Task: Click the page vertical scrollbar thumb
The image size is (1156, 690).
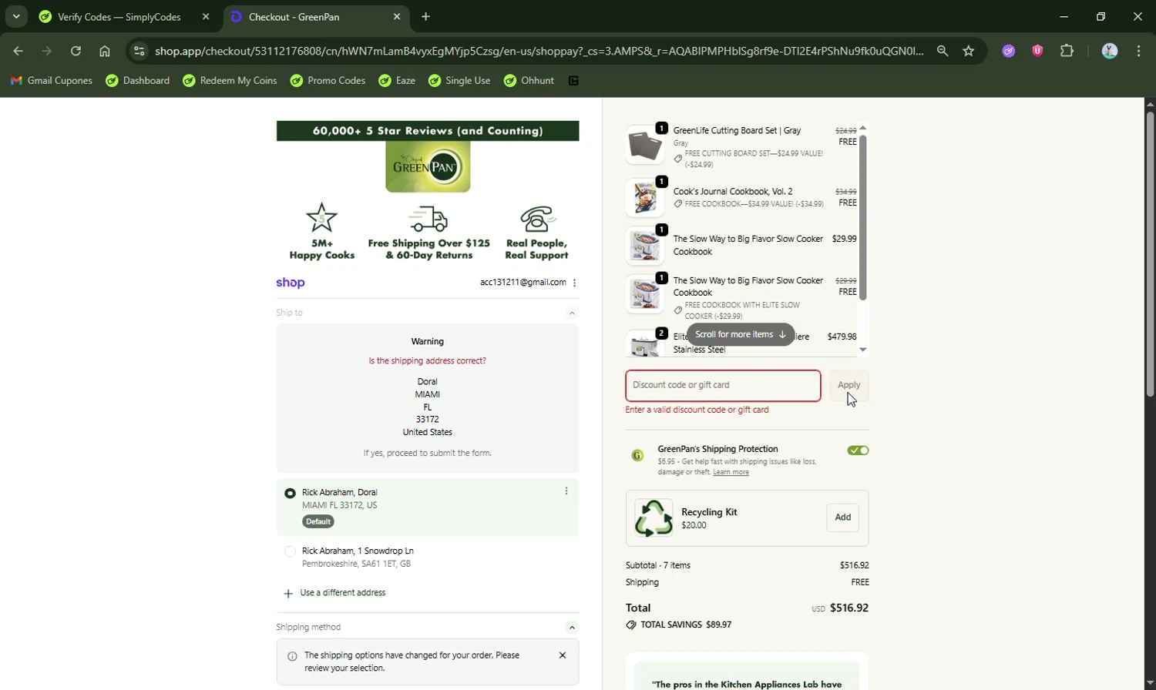Action: pos(1150,254)
